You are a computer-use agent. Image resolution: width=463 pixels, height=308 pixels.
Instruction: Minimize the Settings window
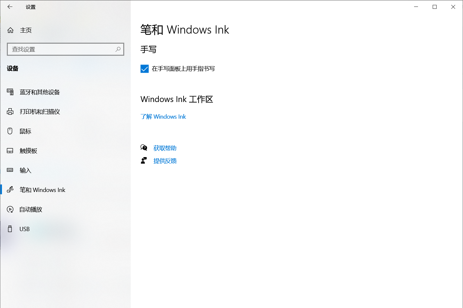(x=416, y=7)
